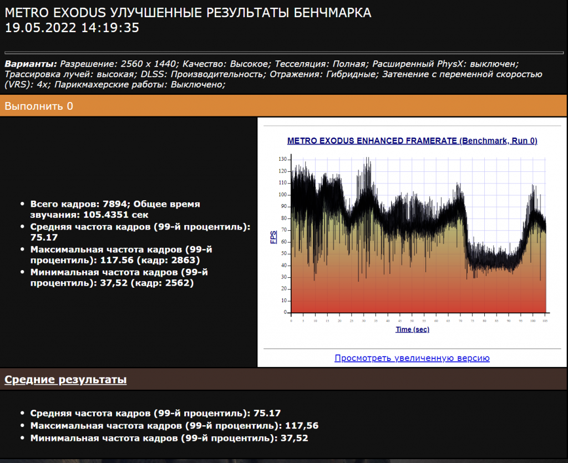Click averaged result 'Максимальная частота кадров: 117,56'

[174, 425]
